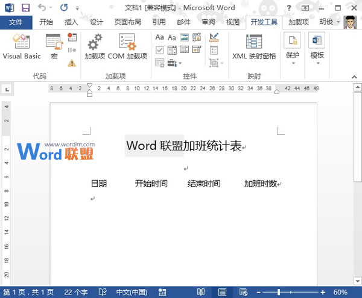Open legacy tools dropdown
Screen dimensions: 362x298
tap(174, 63)
